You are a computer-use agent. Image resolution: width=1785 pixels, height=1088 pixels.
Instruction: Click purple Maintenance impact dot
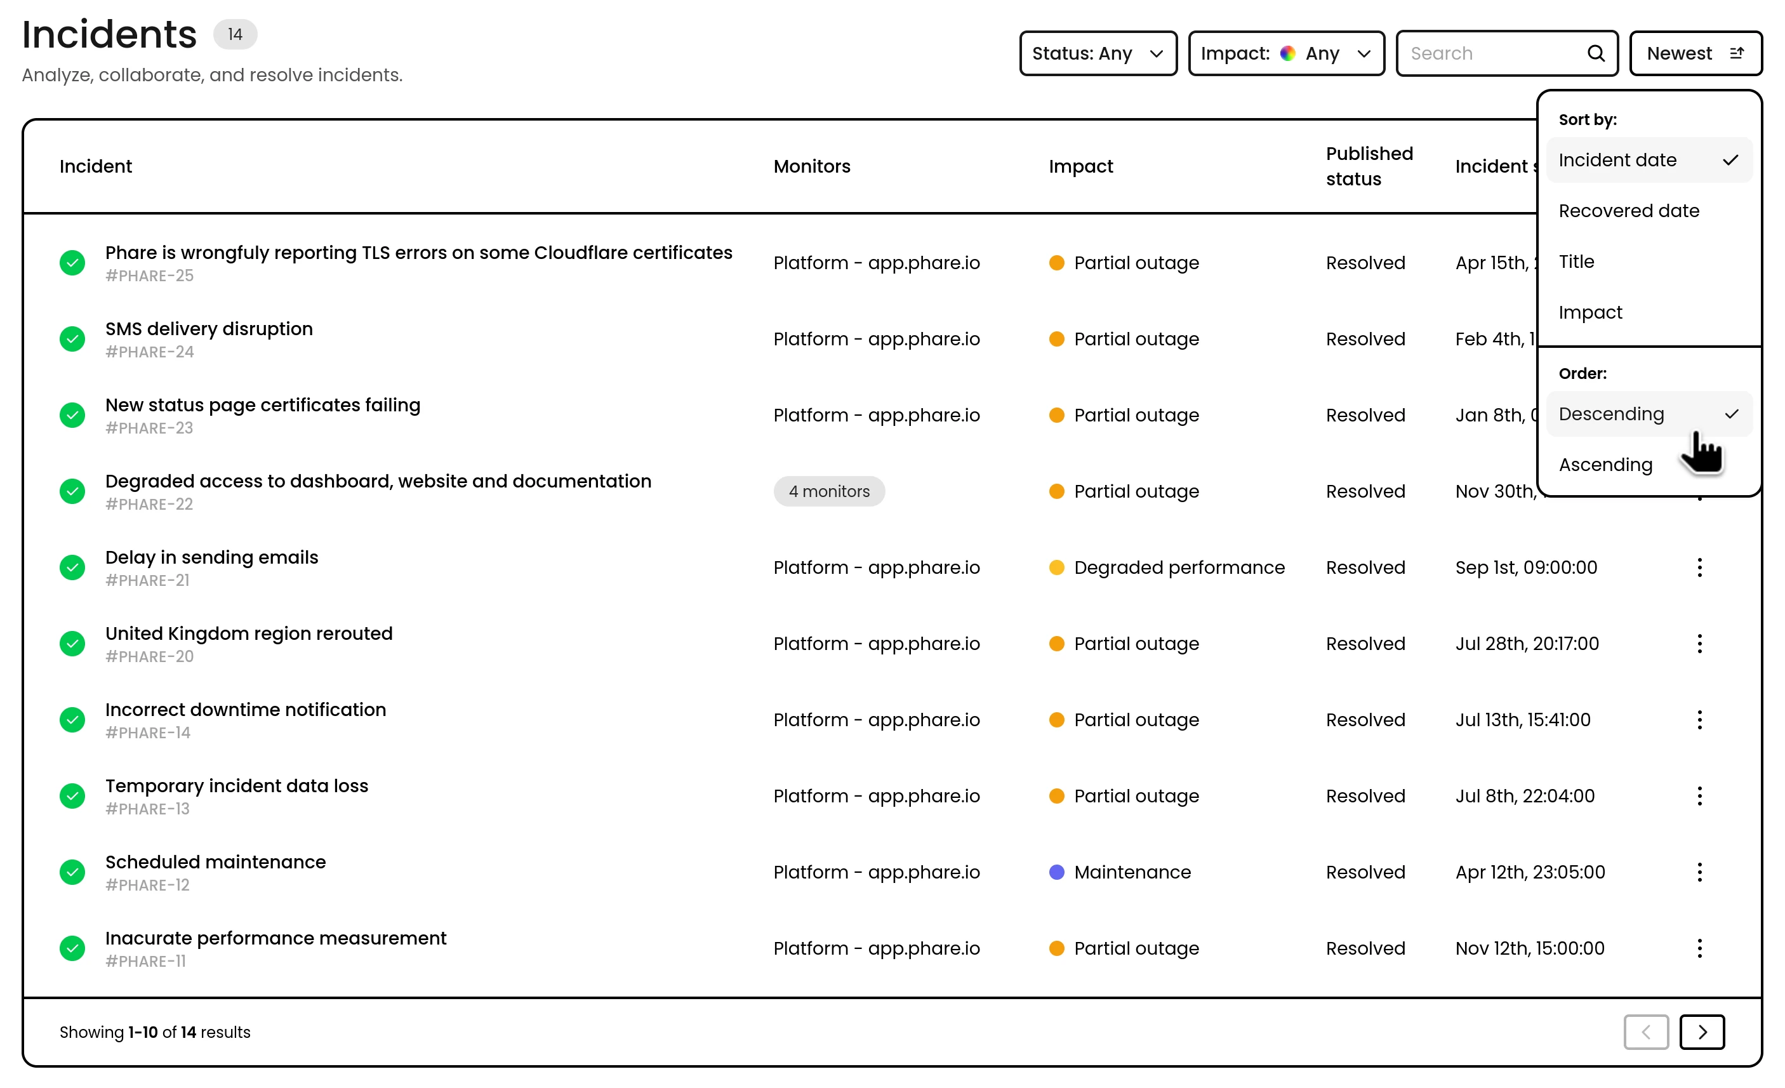[x=1056, y=872]
